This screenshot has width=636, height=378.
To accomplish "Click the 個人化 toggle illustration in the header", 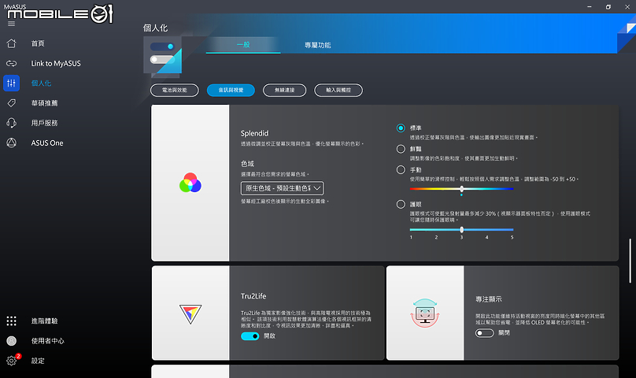I will (163, 56).
